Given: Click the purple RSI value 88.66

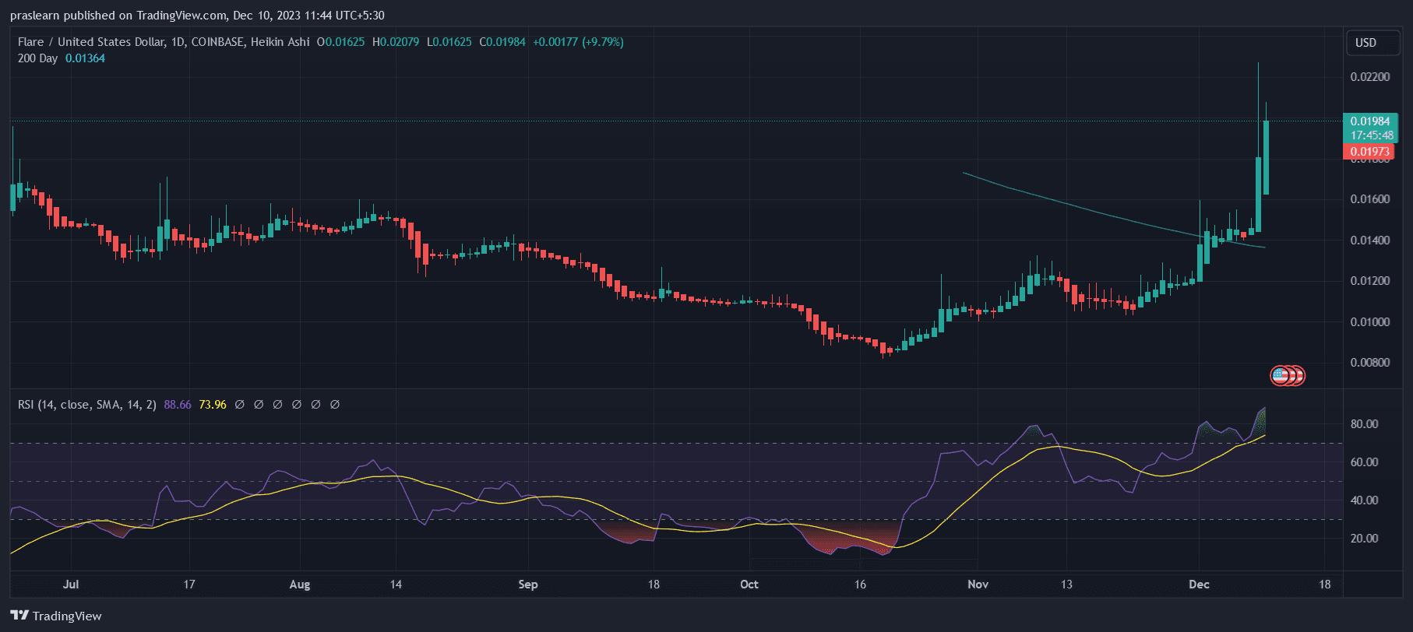Looking at the screenshot, I should point(178,405).
